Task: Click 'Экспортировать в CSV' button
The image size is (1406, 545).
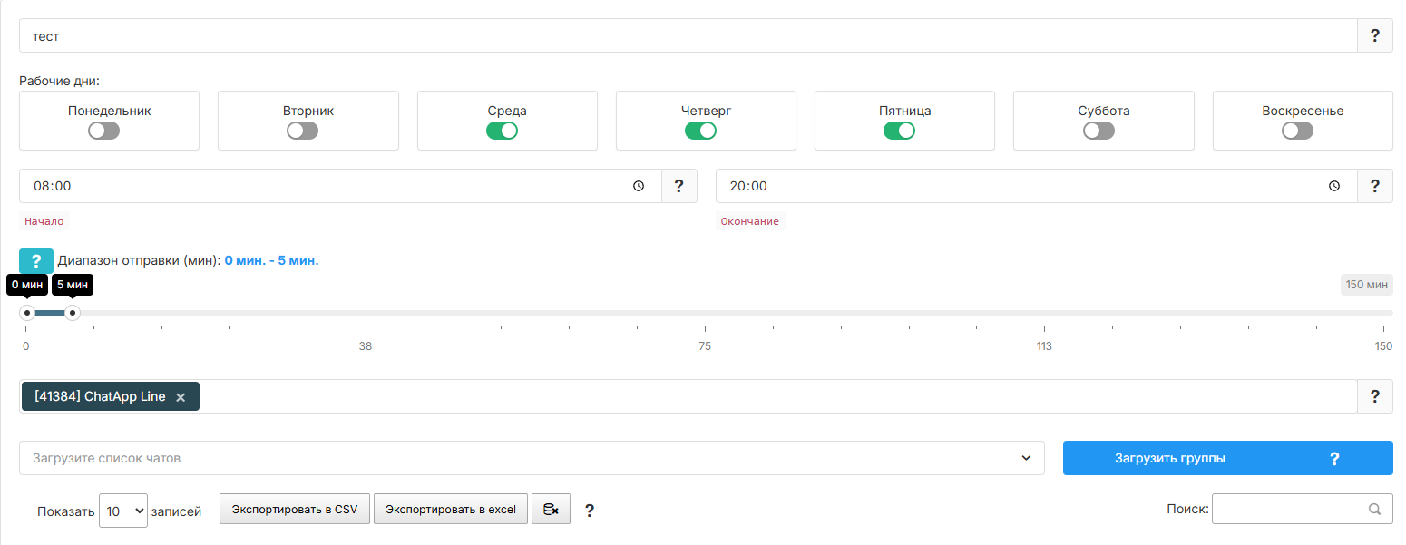Action: coord(295,510)
